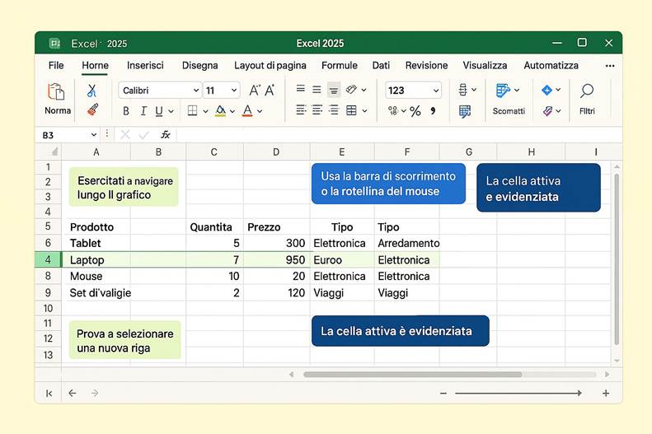Viewport: 652px width, 434px height.
Task: Select the Format Painter brush icon
Action: click(x=92, y=110)
